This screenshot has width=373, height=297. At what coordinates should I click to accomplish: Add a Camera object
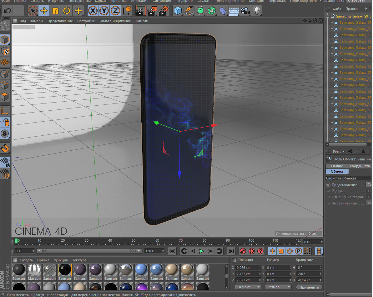(x=245, y=11)
